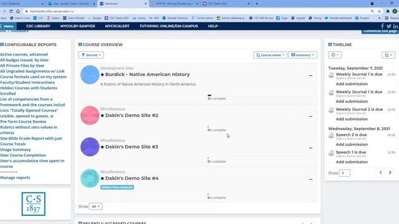Open the Active courses, advanced report
This screenshot has width=399, height=224.
tap(24, 54)
